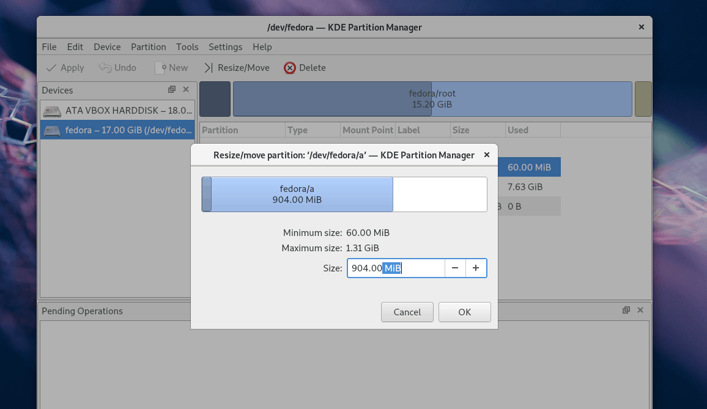
Task: Open the Tools menu
Action: 187,47
